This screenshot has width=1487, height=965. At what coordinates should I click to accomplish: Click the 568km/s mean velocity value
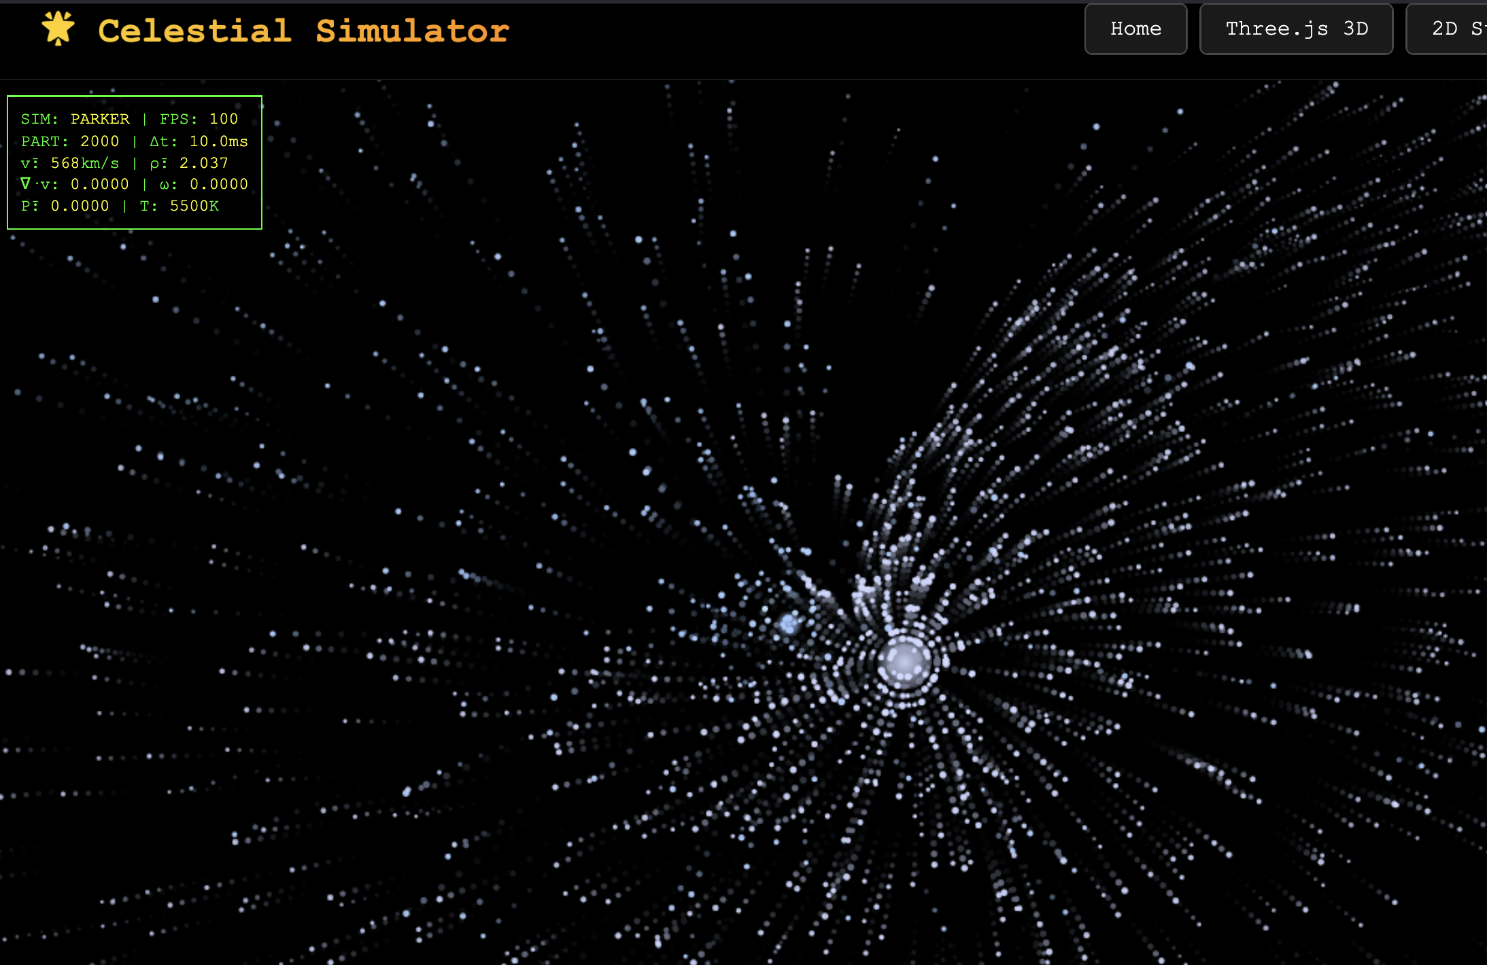pyautogui.click(x=84, y=163)
